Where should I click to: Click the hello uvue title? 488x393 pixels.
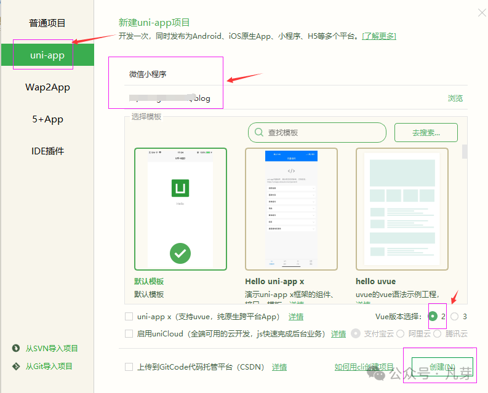pyautogui.click(x=375, y=281)
